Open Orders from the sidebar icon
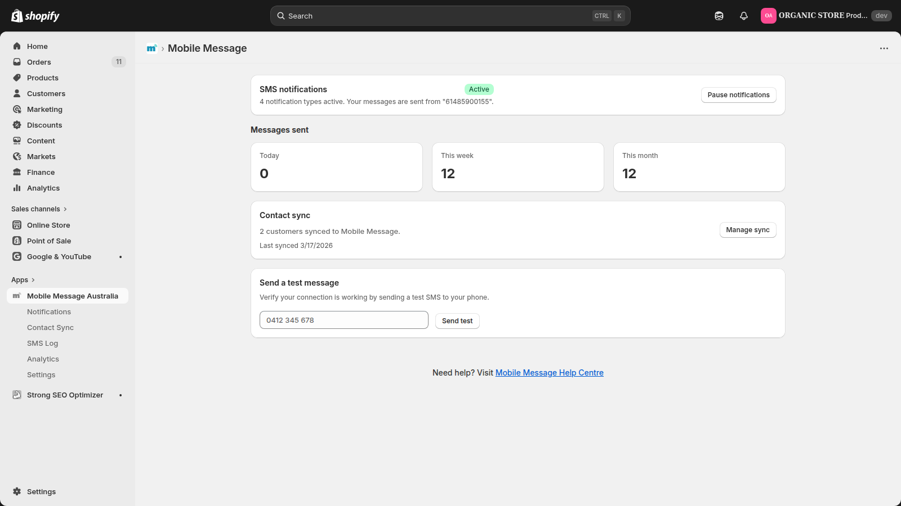 [17, 62]
